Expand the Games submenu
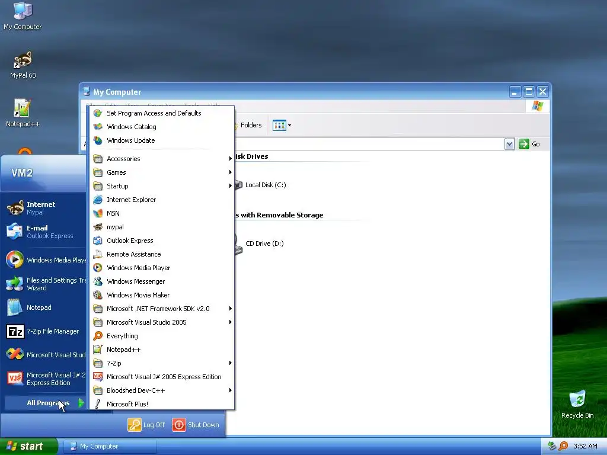Image resolution: width=607 pixels, height=455 pixels. (x=162, y=172)
